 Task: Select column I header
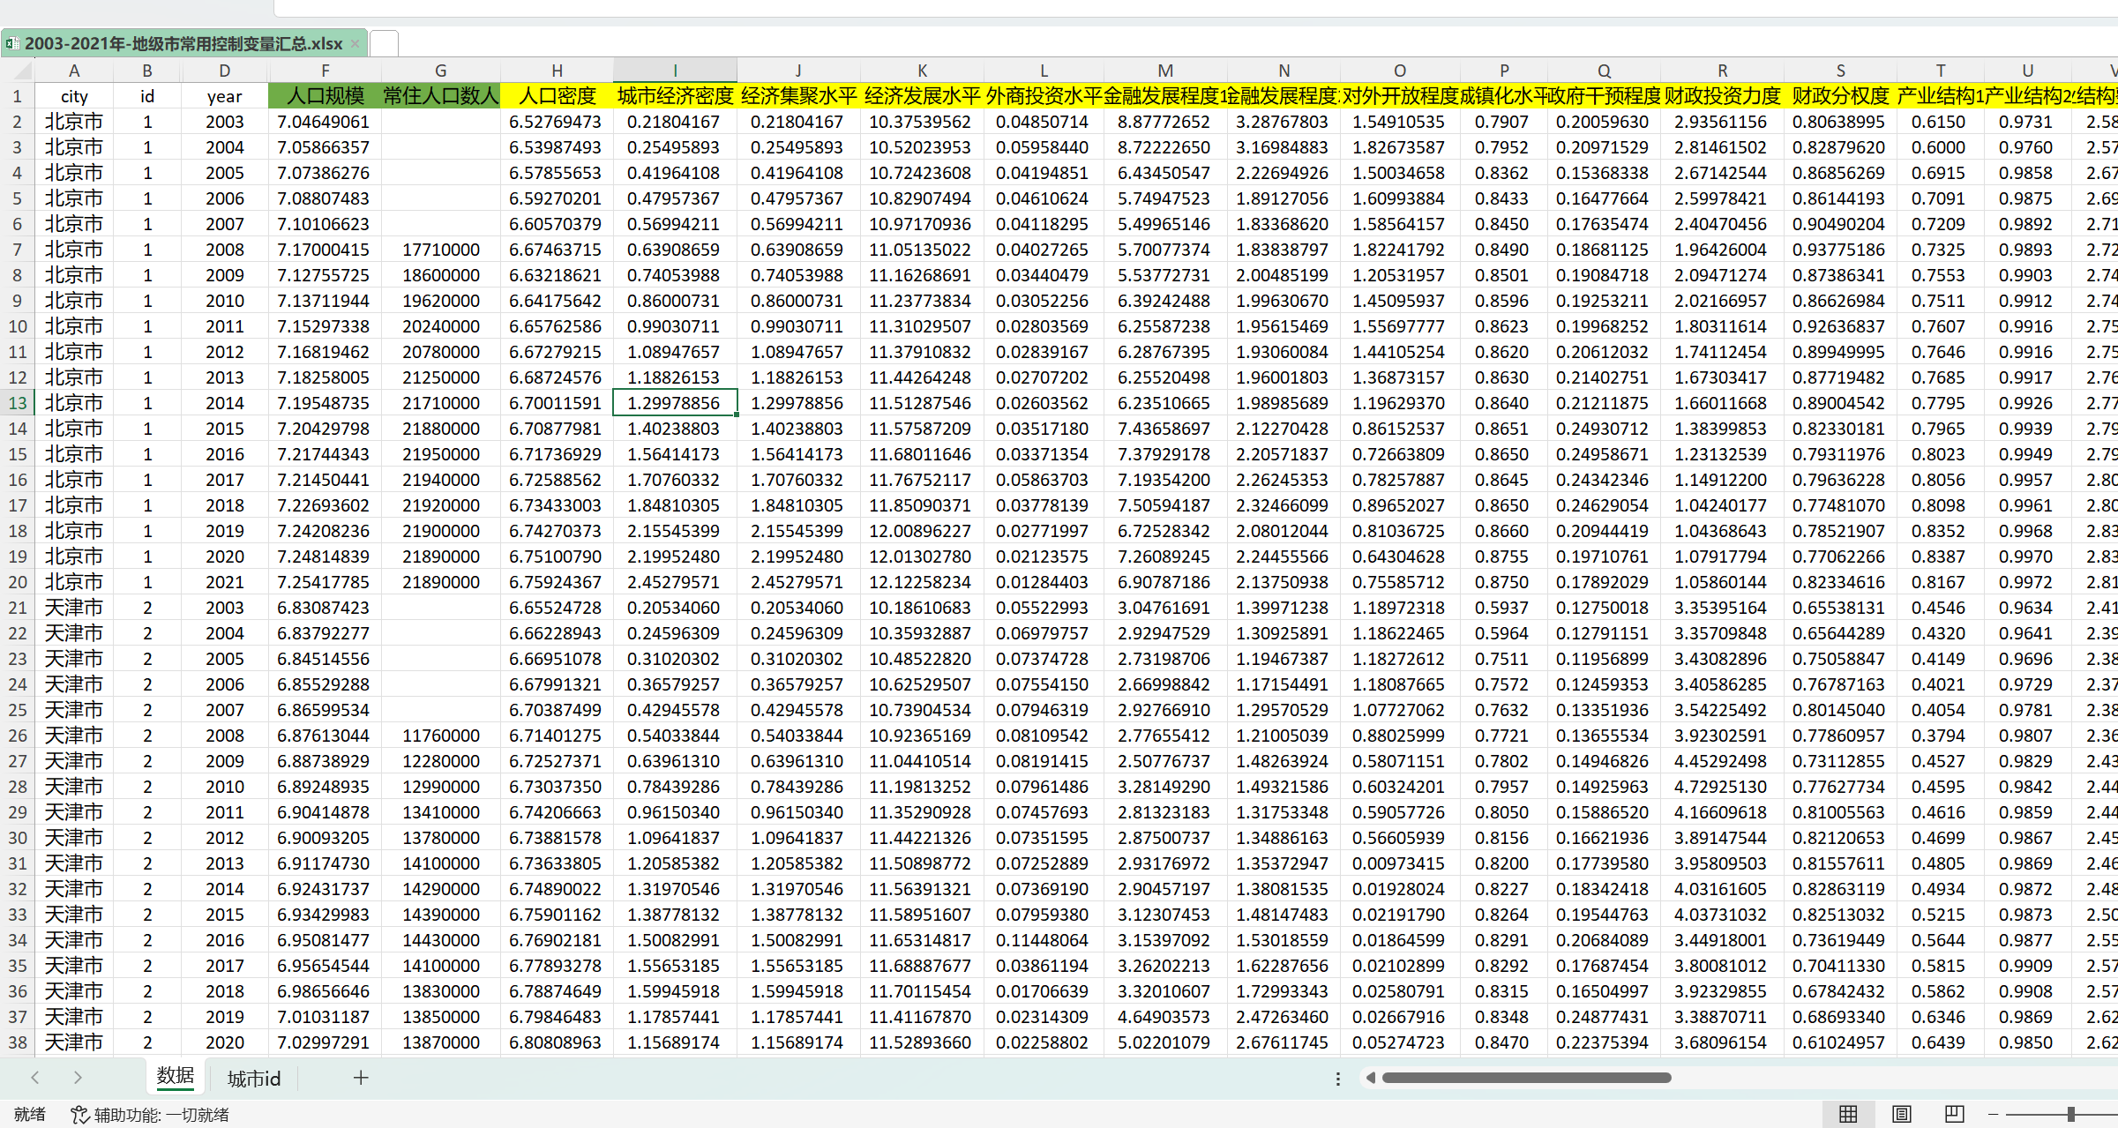coord(675,71)
